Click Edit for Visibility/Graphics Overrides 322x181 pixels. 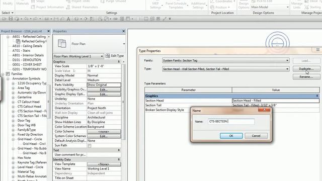pos(104,89)
